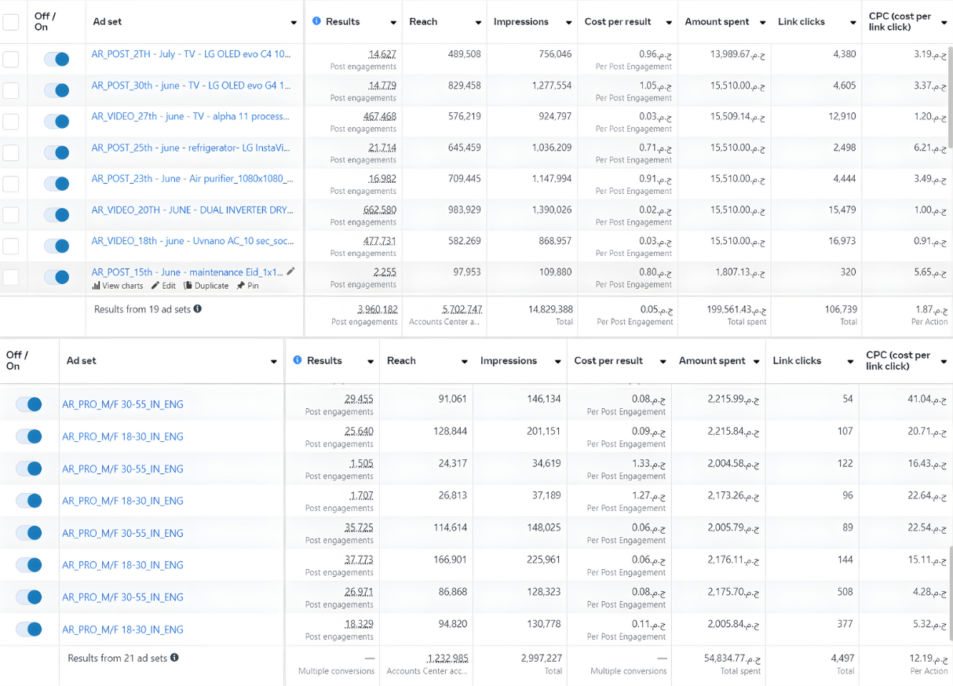Open AR_POST_23th June Air purifier ad set link
Viewport: 953px width, 686px height.
(x=192, y=179)
